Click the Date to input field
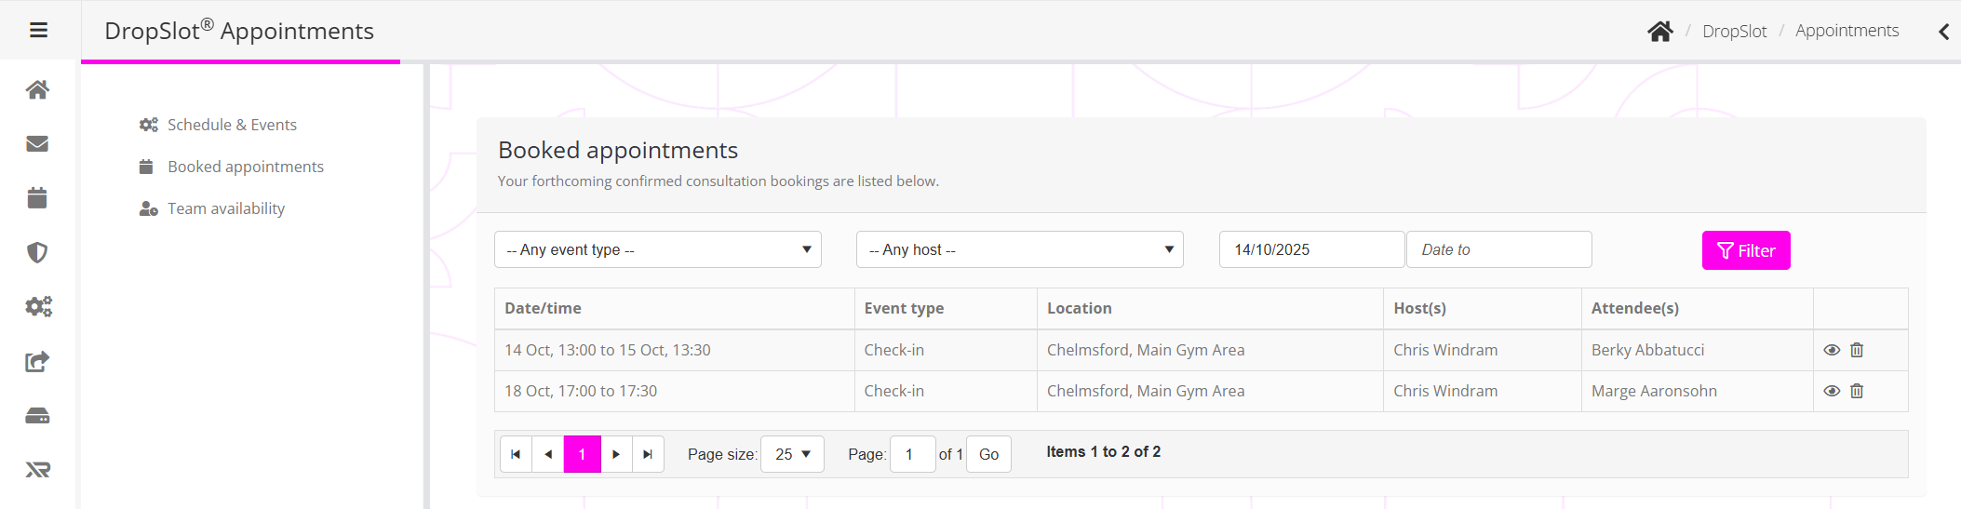 pyautogui.click(x=1498, y=249)
